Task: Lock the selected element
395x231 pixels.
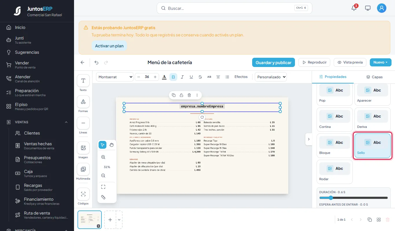Action: click(x=181, y=95)
